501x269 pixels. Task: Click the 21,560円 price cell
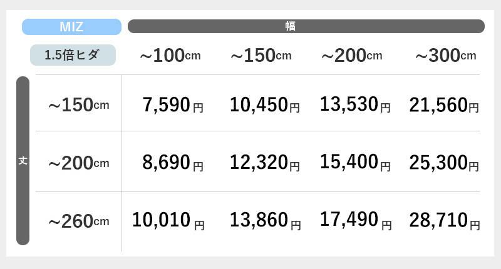click(x=444, y=105)
